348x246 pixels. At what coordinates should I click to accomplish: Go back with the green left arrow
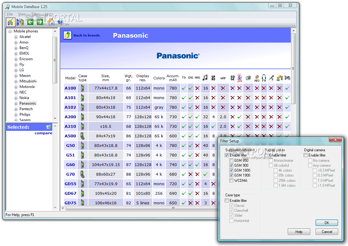pyautogui.click(x=30, y=22)
